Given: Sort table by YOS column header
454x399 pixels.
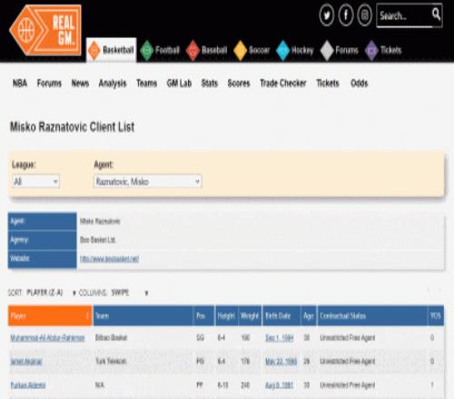Looking at the screenshot, I should pos(436,316).
